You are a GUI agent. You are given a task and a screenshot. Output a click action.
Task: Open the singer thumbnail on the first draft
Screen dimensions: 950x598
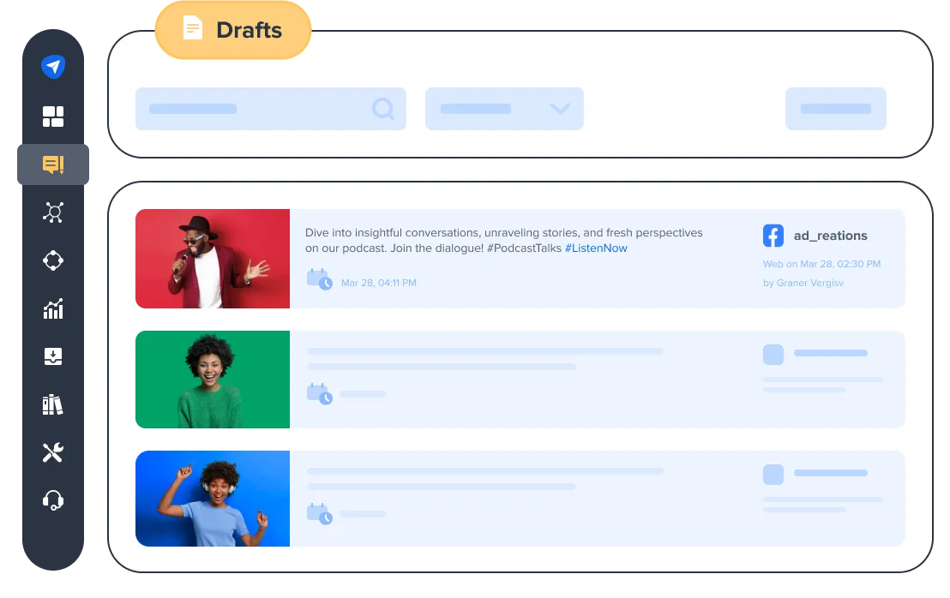click(212, 258)
